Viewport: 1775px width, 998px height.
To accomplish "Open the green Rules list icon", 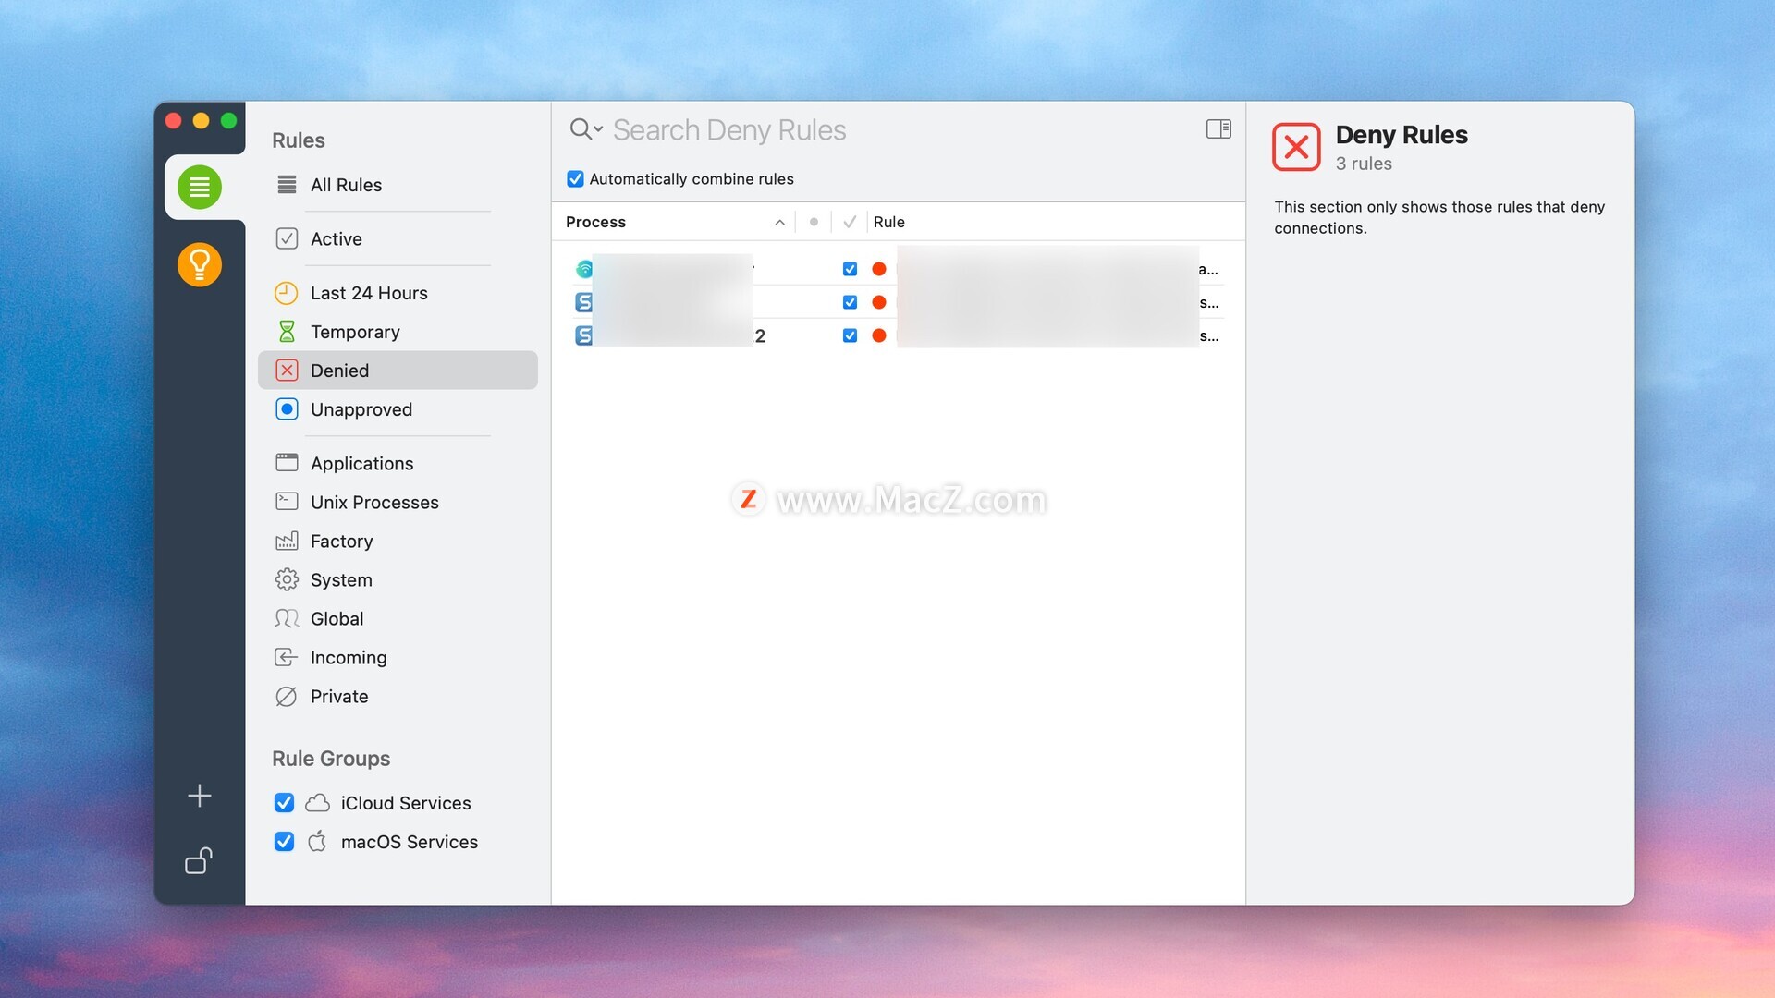I will [x=199, y=187].
